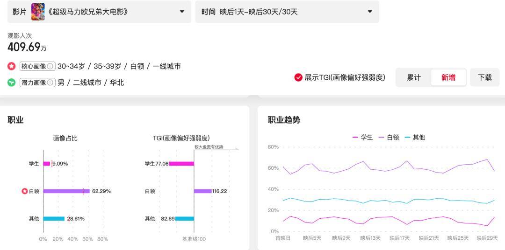Screen dimensions: 505x250
Task: Click the red star core portrait icon
Action: point(12,67)
